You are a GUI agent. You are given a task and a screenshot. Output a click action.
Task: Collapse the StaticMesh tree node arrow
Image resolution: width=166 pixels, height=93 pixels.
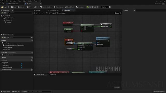[x=3, y=20]
